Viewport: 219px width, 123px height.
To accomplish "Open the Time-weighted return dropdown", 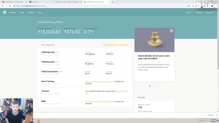I will pyautogui.click(x=91, y=29).
